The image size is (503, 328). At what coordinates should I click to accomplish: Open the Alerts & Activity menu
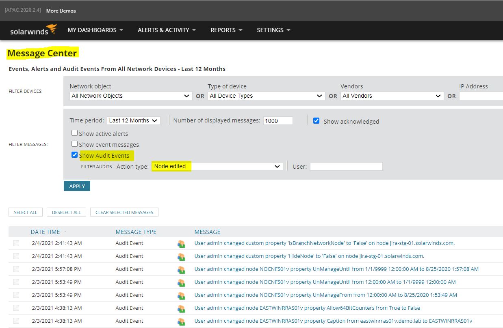pos(167,30)
